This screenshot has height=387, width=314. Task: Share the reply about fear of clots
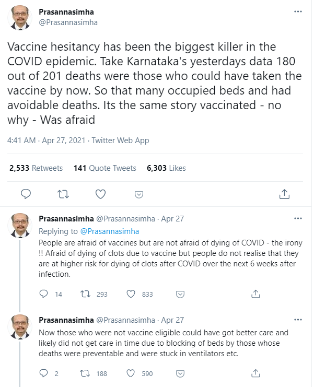pyautogui.click(x=256, y=294)
